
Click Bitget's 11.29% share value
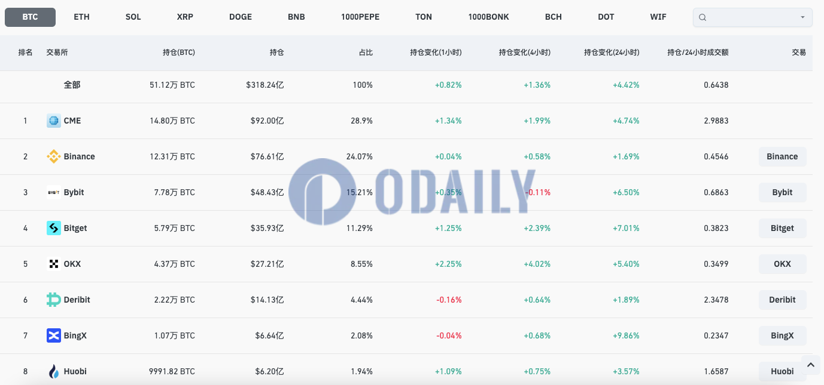point(360,228)
